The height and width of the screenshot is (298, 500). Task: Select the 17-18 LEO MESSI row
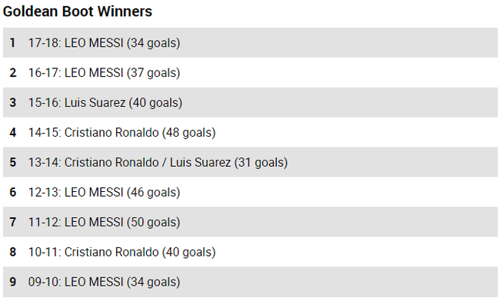(x=250, y=43)
